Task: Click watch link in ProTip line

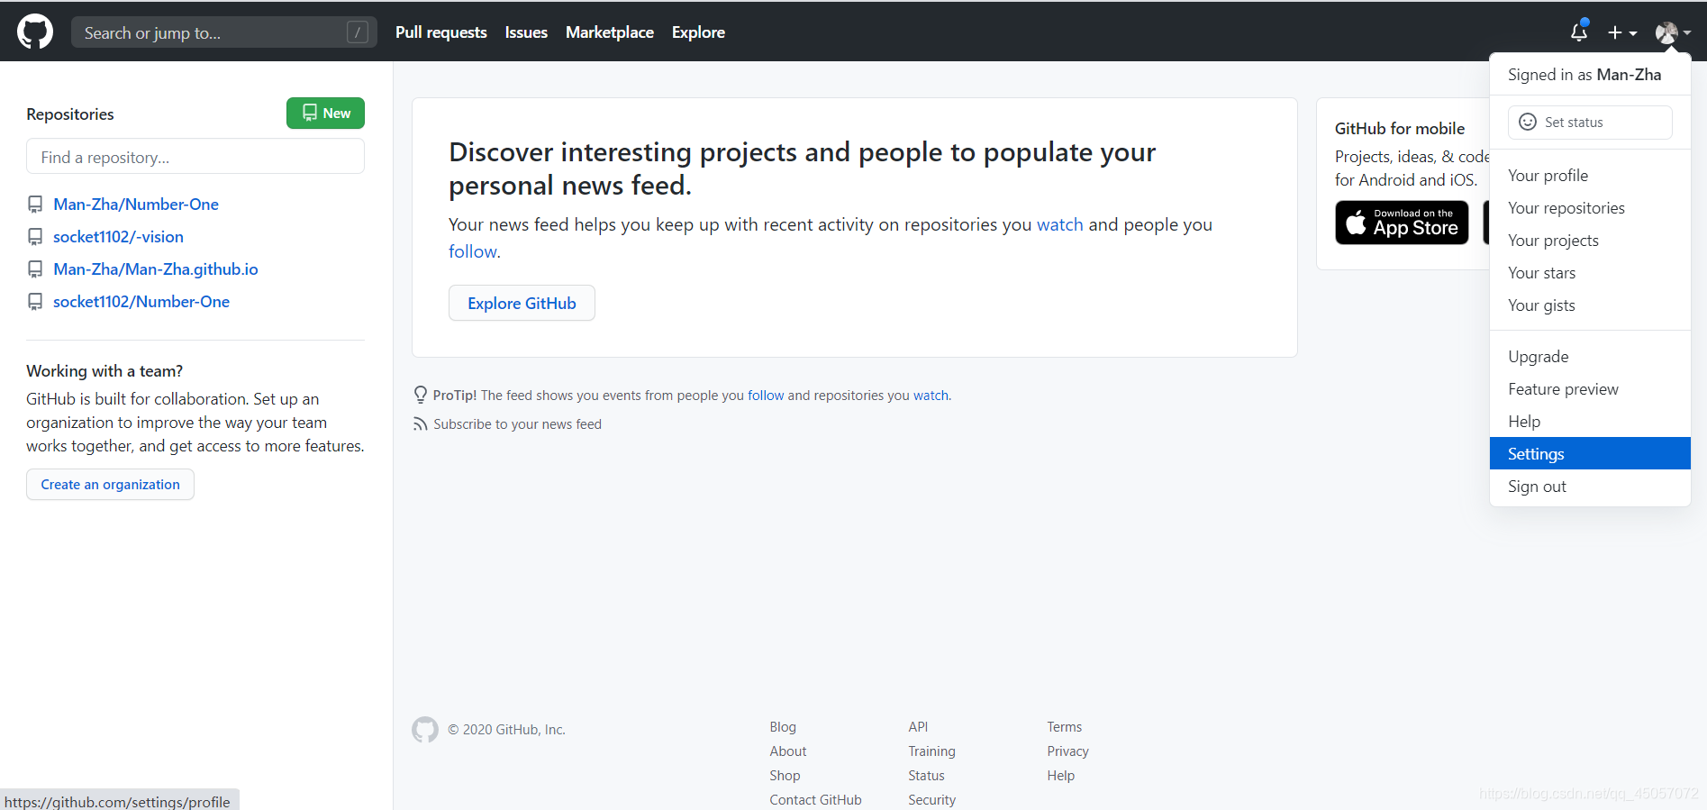Action: click(x=931, y=395)
